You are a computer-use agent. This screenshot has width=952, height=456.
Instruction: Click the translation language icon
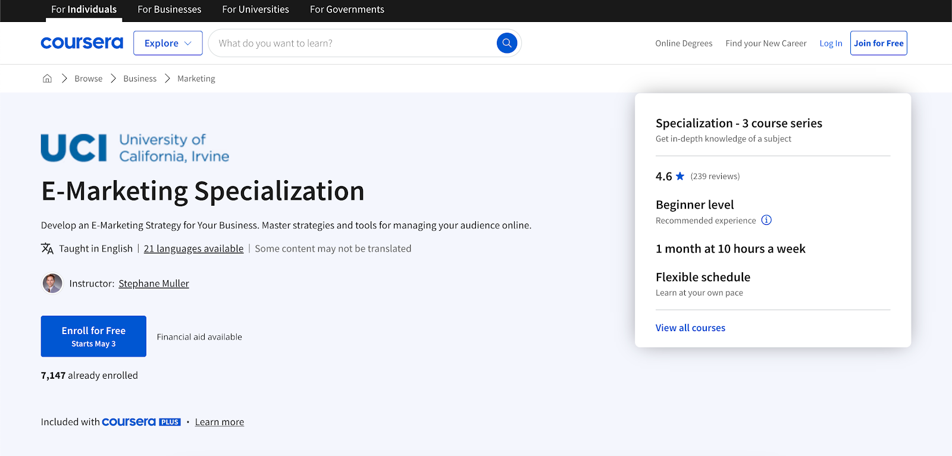(47, 249)
